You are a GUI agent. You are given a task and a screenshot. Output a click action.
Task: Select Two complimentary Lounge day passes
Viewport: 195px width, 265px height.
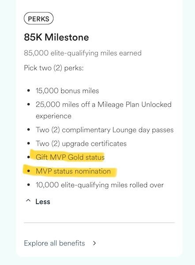pos(105,130)
